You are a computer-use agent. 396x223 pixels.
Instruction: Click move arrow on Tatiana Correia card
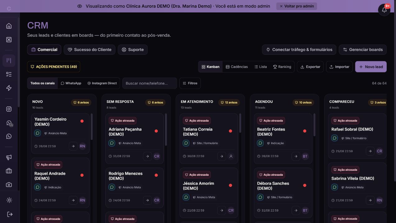click(x=222, y=156)
